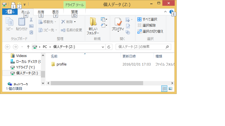Switch to large thumbnails view icon
The width and height of the screenshot is (225, 126).
pos(170,88)
